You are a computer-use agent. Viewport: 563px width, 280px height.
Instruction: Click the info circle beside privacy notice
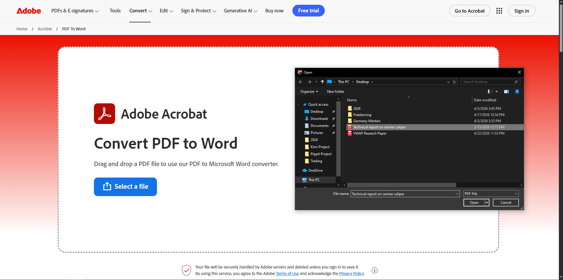[375, 270]
